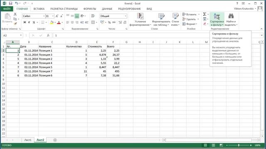
Task: Switch to Page Break Preview
Action: pos(221,145)
